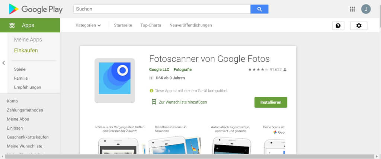Open the Top-Charts tab
The width and height of the screenshot is (381, 159).
tap(151, 25)
